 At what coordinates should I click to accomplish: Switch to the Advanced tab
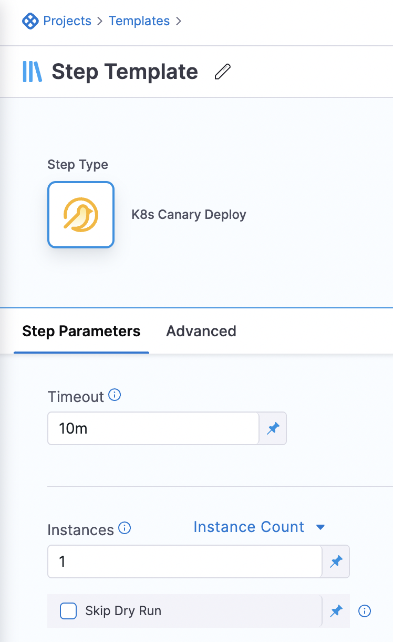(201, 331)
